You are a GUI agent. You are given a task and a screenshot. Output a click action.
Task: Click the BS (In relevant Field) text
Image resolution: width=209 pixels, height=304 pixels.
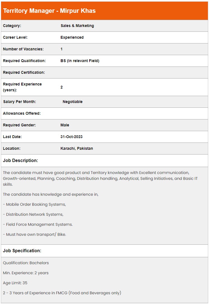80,61
